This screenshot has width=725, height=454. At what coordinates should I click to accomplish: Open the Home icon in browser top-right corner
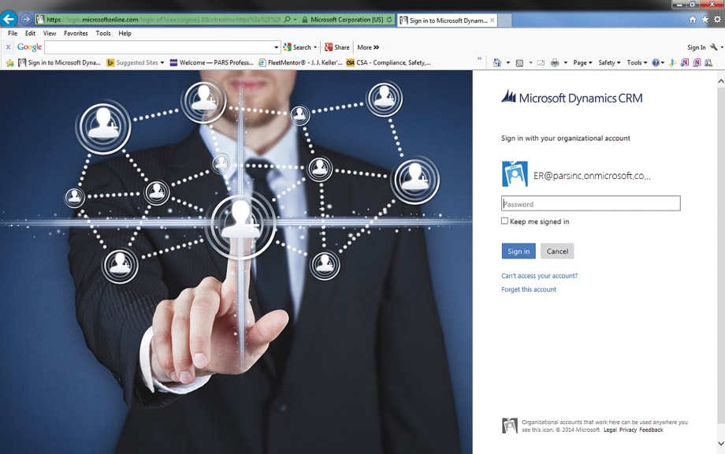coord(692,20)
